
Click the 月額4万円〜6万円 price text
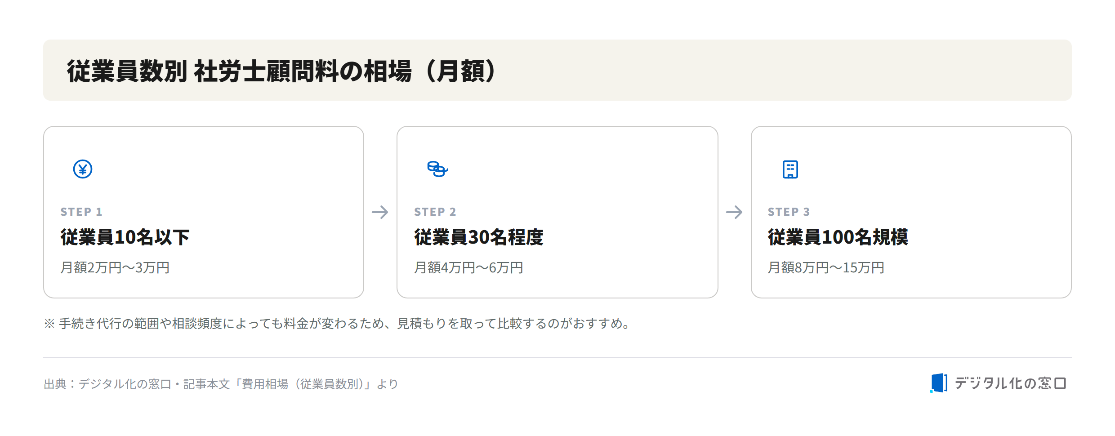pyautogui.click(x=469, y=267)
